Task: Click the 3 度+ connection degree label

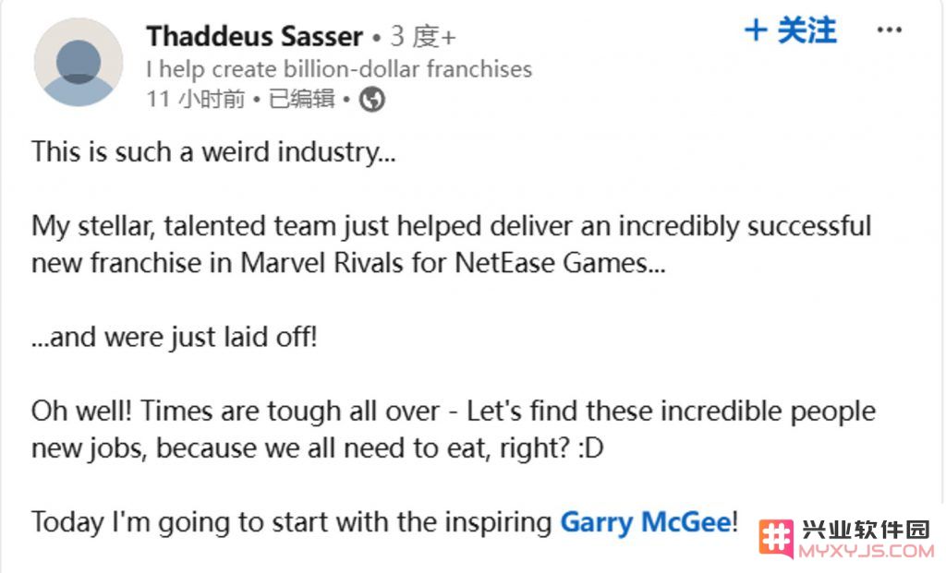Action: tap(423, 37)
